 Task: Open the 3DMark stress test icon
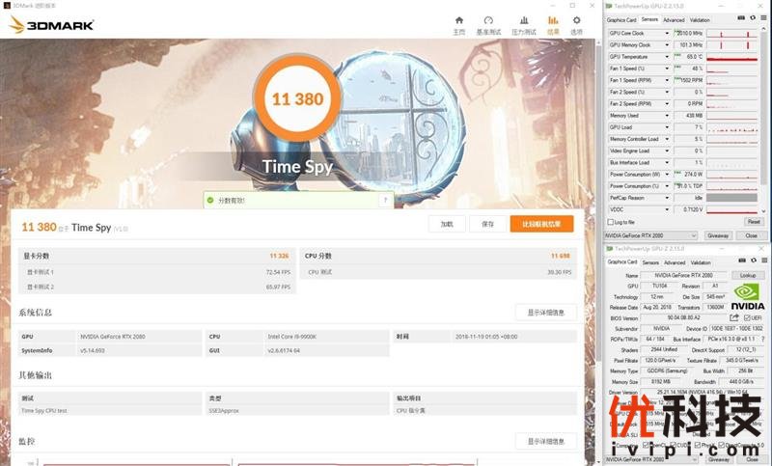pyautogui.click(x=523, y=20)
